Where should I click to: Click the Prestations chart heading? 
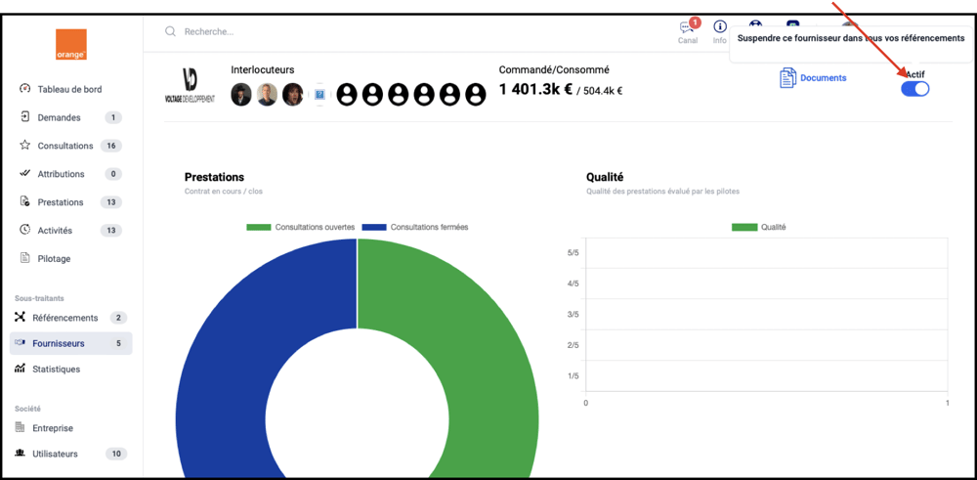click(x=214, y=177)
